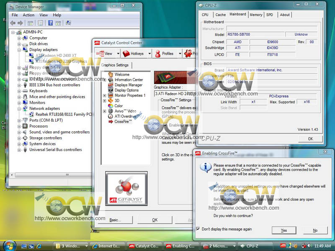Select the CrossFire red arrow icon
Screen dimensions: 335x251
(111, 121)
